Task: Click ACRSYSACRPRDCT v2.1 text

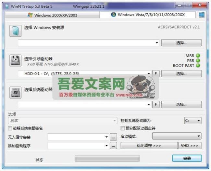Action: click(179, 27)
